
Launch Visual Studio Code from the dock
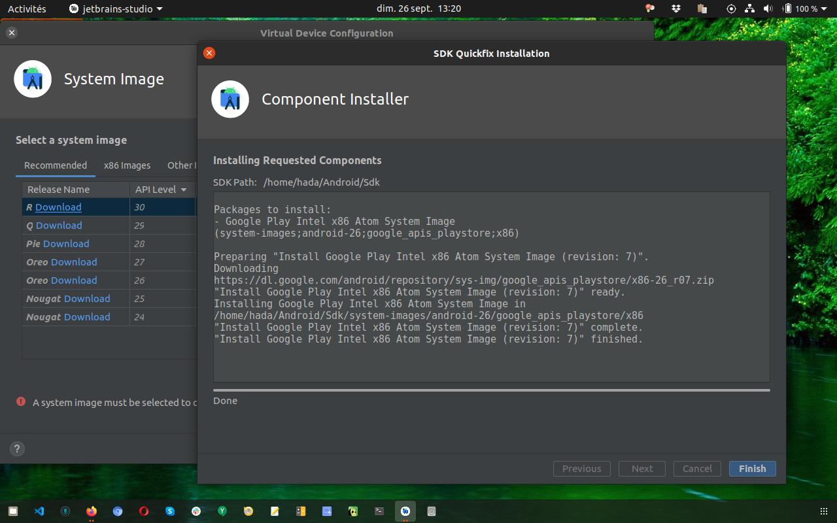pyautogui.click(x=39, y=511)
